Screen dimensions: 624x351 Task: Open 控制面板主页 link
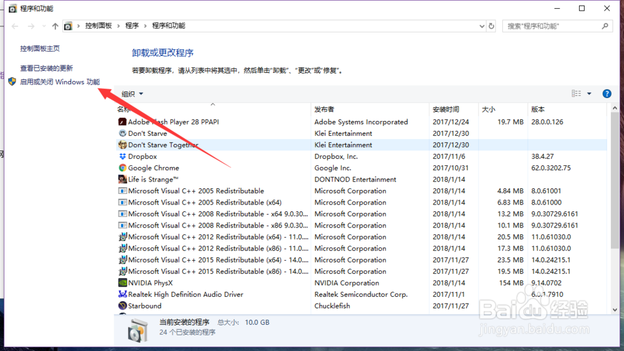[x=40, y=49]
